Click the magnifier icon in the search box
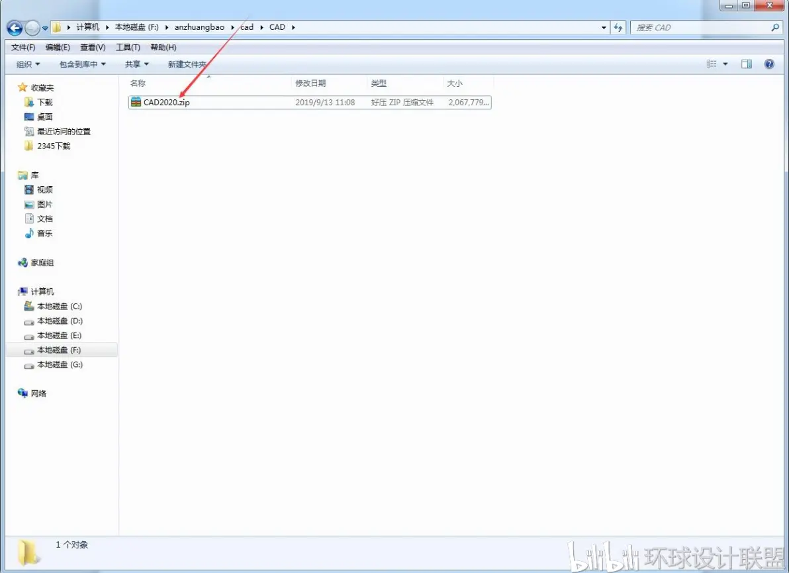Image resolution: width=789 pixels, height=573 pixels. pyautogui.click(x=775, y=28)
